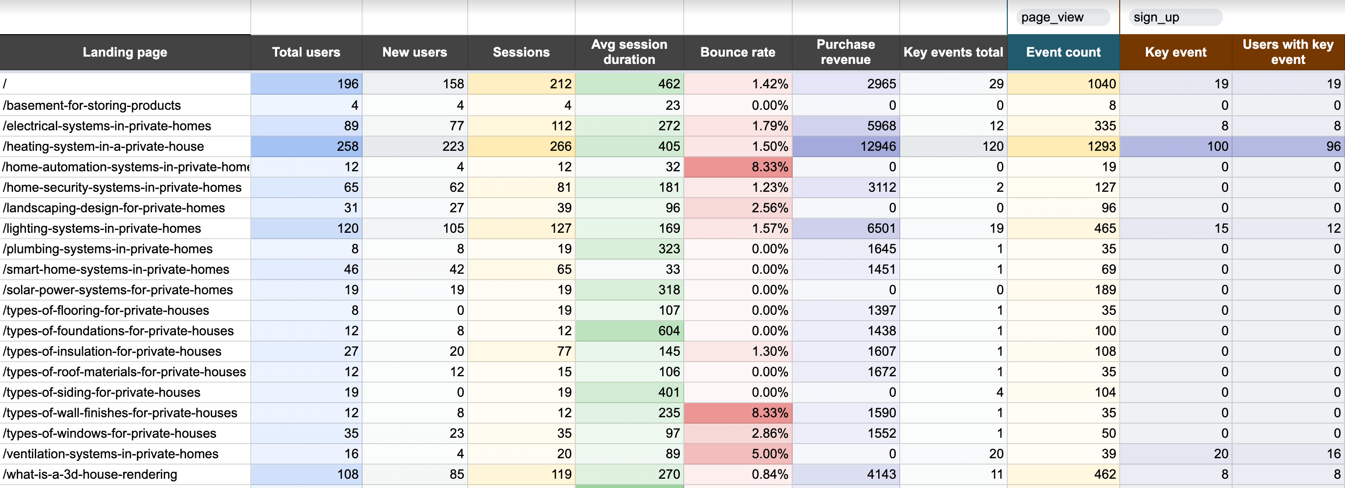1345x488 pixels.
Task: Click the Event count column header
Action: (1063, 52)
